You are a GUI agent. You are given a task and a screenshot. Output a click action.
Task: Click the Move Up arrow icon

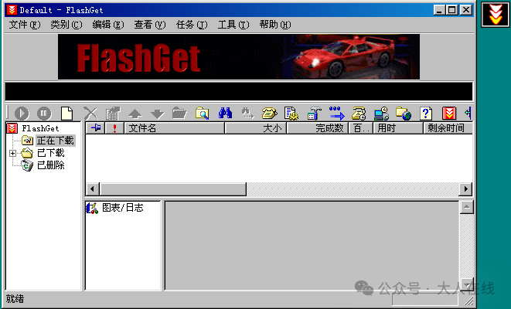(135, 114)
